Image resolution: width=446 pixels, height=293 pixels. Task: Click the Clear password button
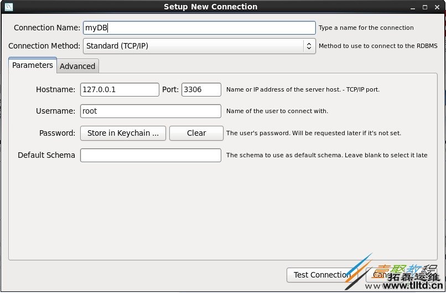196,134
